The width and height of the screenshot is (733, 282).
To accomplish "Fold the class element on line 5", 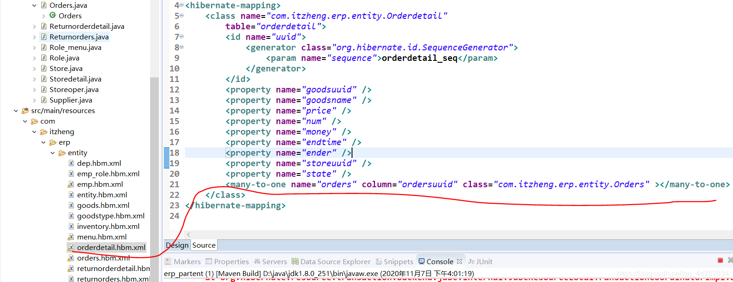I will tap(181, 16).
